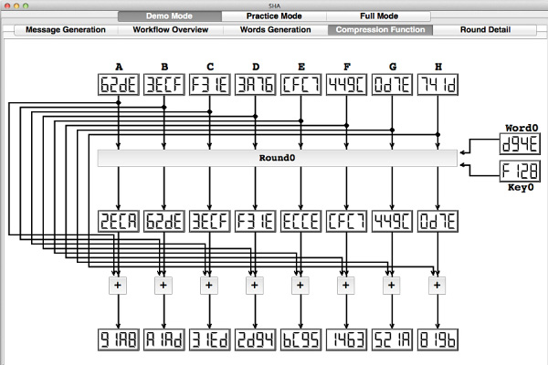Go to Message Generation tab
The image size is (548, 365).
click(x=66, y=30)
